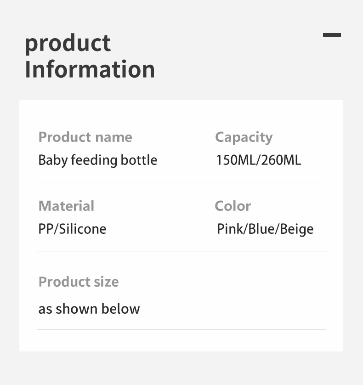363x385 pixels.
Task: Select the '150ML/260ML' capacity value
Action: click(x=258, y=160)
